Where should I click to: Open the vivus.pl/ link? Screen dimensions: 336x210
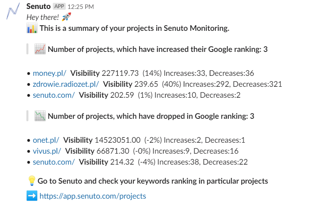tap(47, 151)
